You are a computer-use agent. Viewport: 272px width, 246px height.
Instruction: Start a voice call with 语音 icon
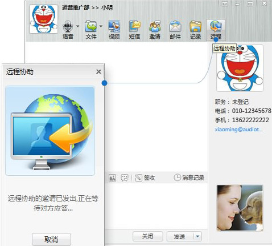click(x=68, y=30)
